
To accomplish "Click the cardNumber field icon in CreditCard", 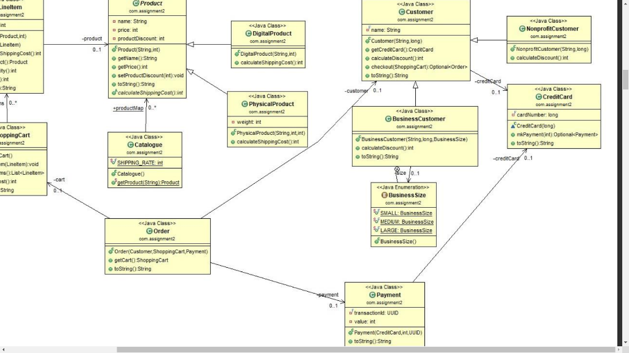I will (514, 115).
